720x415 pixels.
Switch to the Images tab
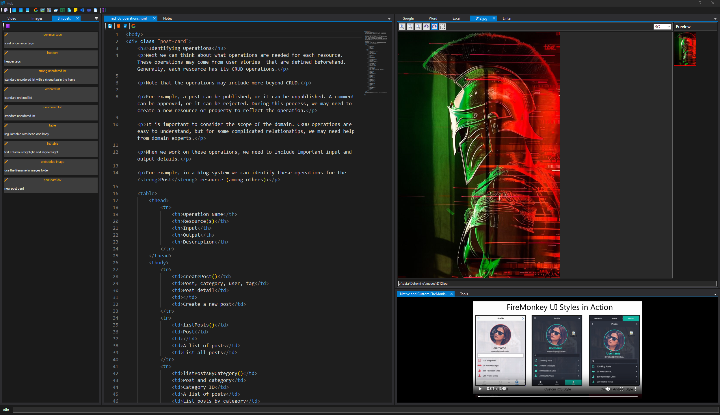click(37, 18)
